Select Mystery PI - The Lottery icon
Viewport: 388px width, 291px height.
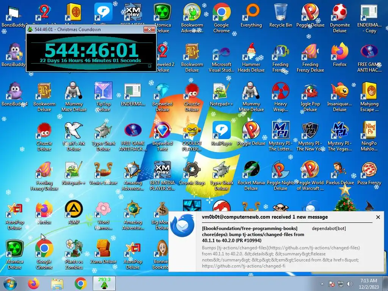pos(281,136)
